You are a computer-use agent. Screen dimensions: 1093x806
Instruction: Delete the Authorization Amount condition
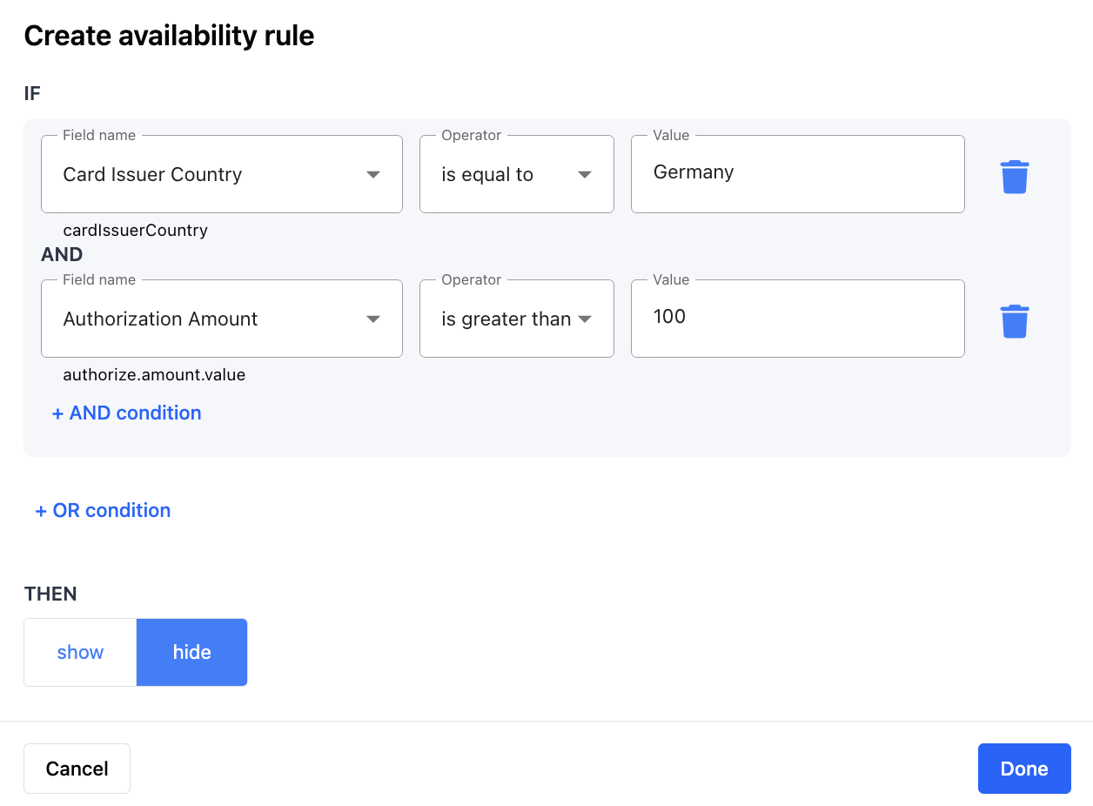point(1014,321)
